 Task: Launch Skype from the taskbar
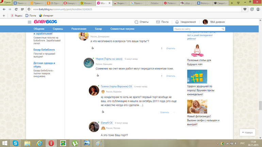pyautogui.click(x=16, y=143)
